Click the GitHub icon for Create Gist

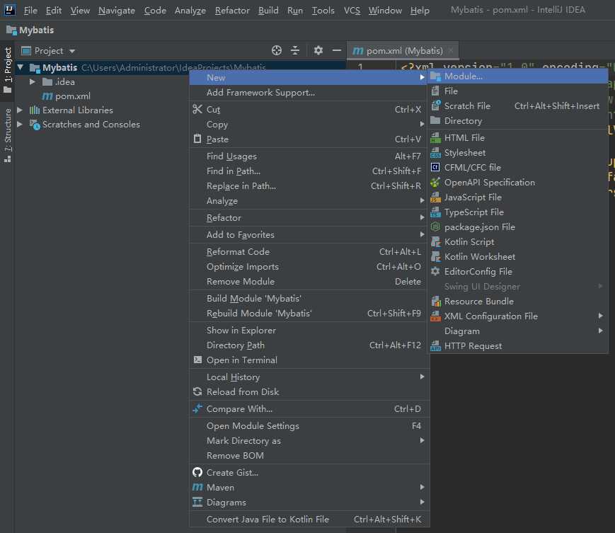[197, 472]
